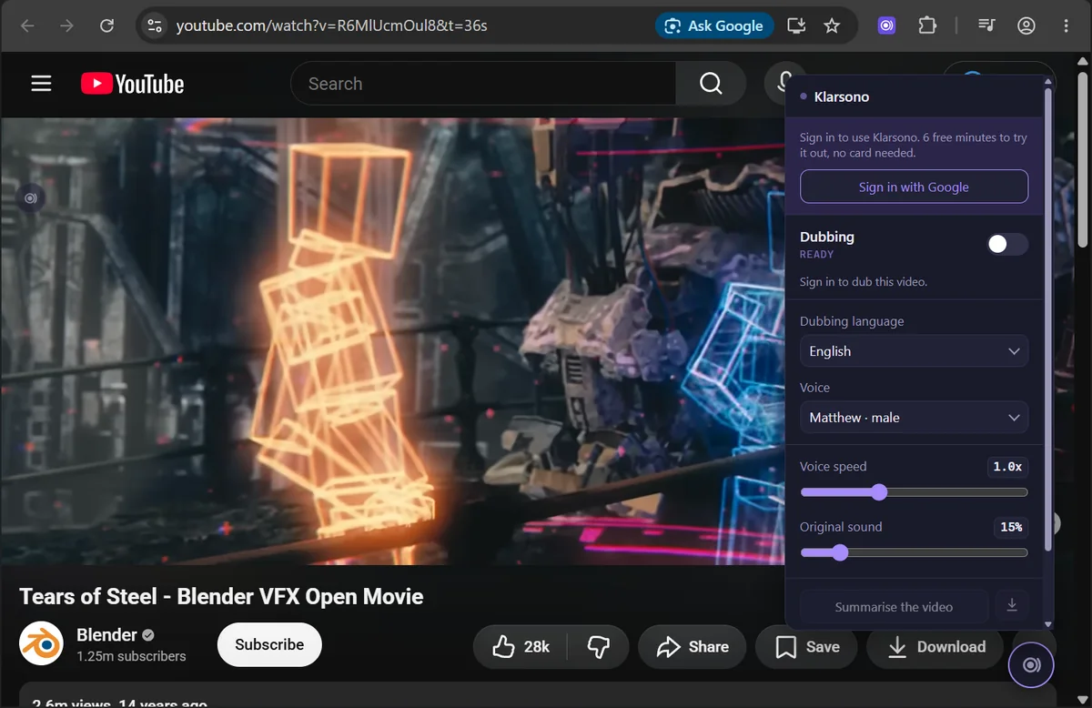Click the install app icon in address bar
The image size is (1092, 708).
(x=796, y=25)
